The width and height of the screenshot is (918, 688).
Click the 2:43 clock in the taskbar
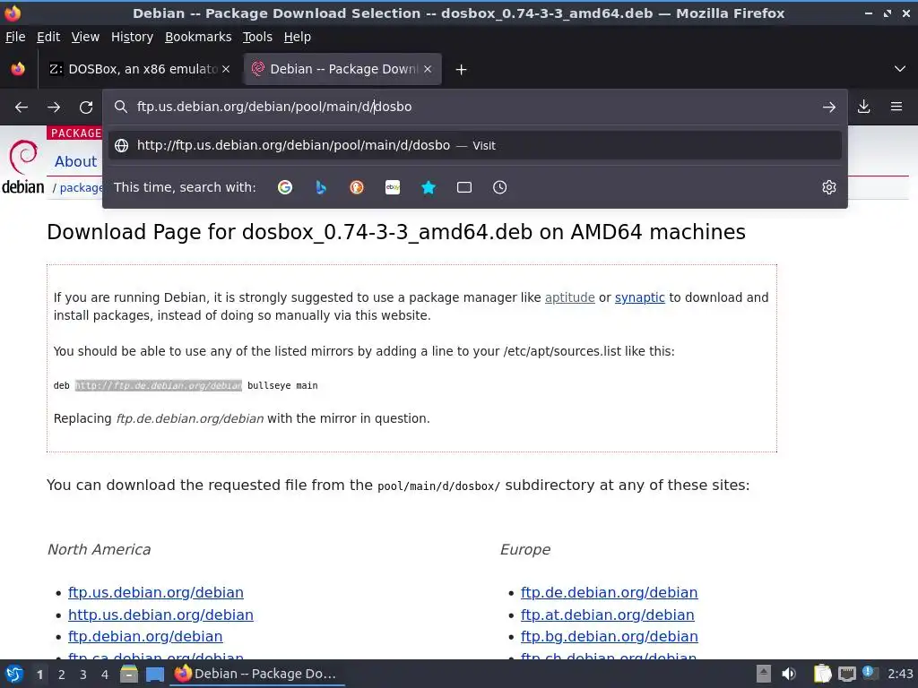pyautogui.click(x=900, y=674)
